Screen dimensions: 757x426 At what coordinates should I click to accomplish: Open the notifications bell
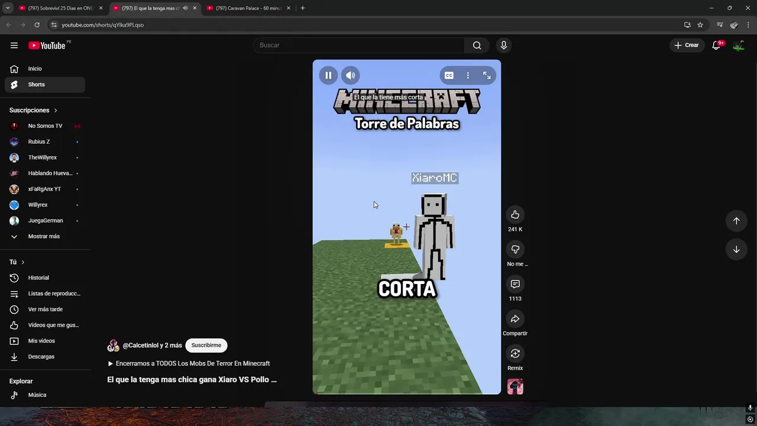coord(716,45)
